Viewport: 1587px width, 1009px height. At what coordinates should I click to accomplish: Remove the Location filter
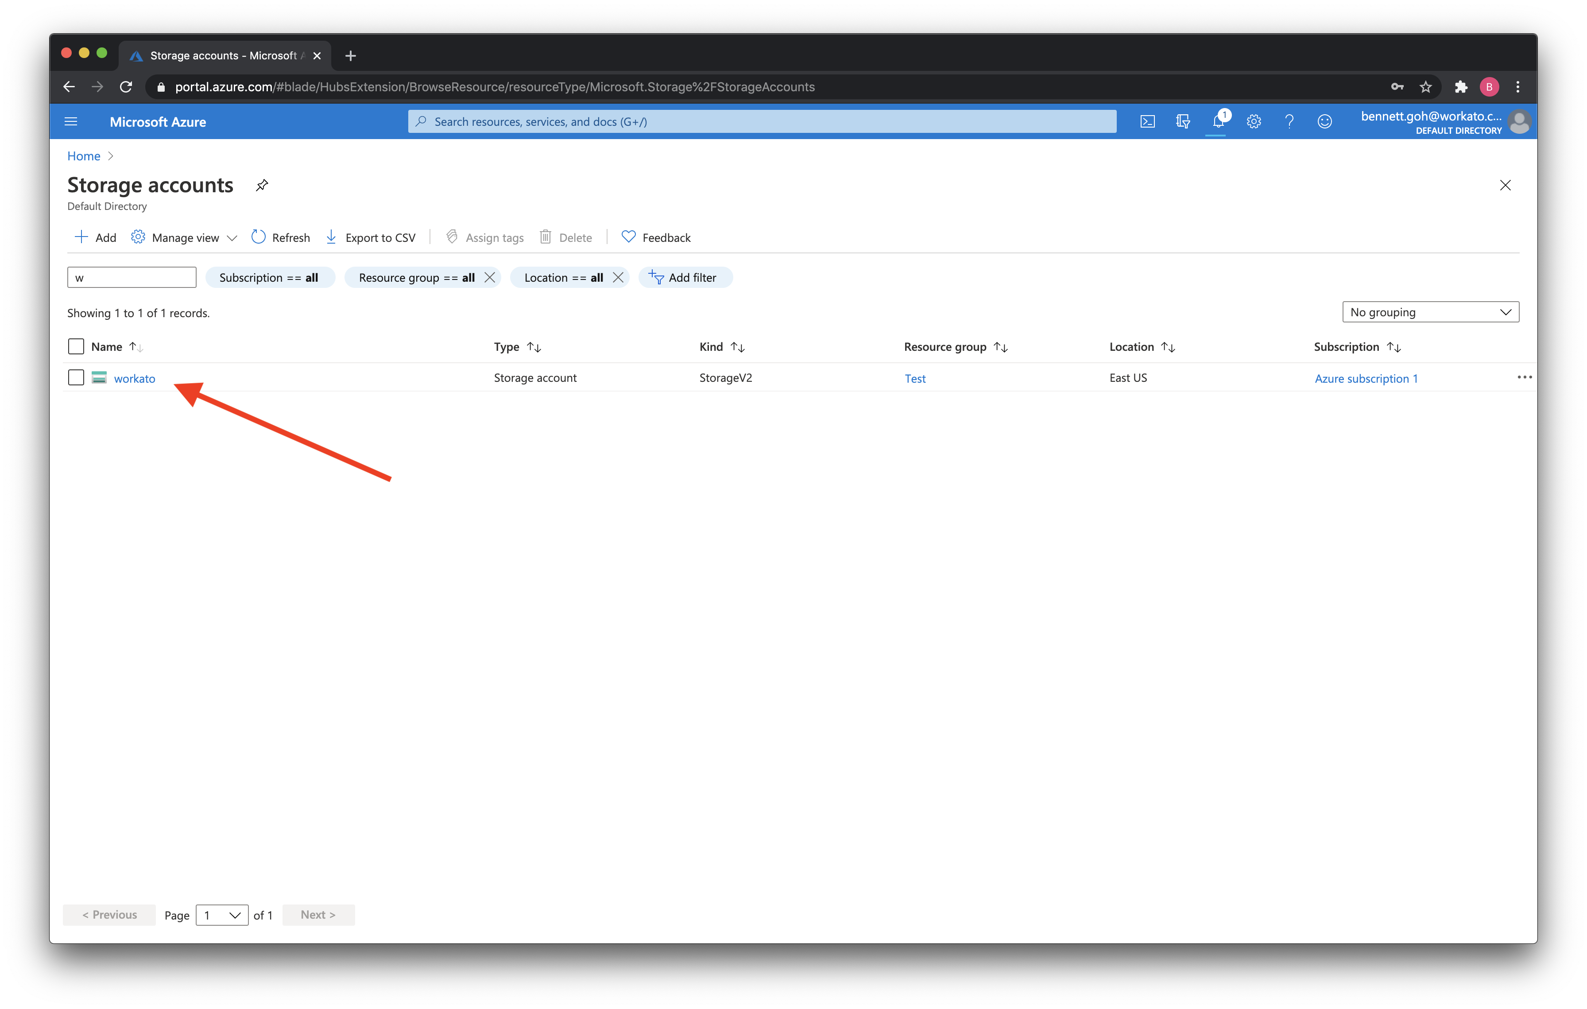pos(619,278)
